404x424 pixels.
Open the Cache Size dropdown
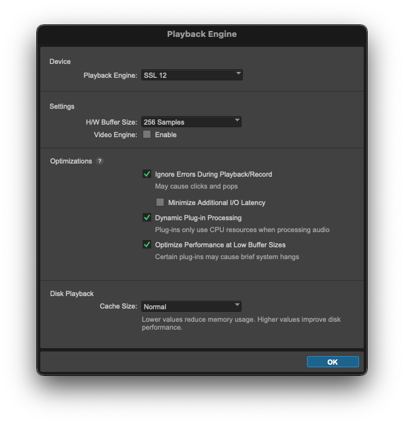[191, 307]
